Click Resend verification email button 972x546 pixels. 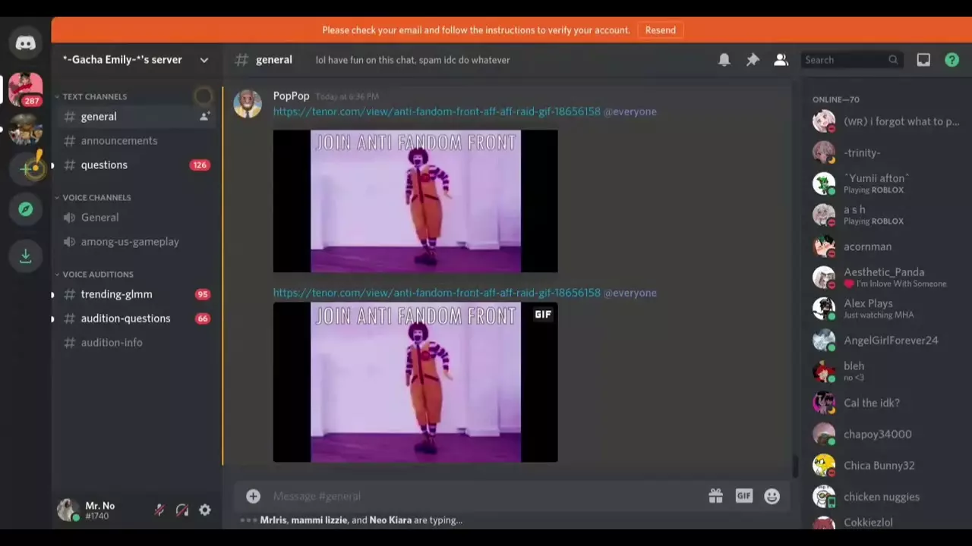point(660,30)
